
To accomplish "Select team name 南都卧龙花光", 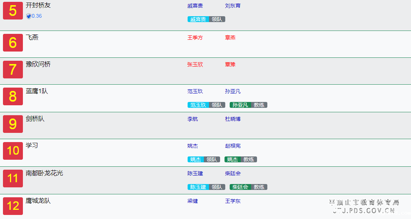I will tap(44, 173).
